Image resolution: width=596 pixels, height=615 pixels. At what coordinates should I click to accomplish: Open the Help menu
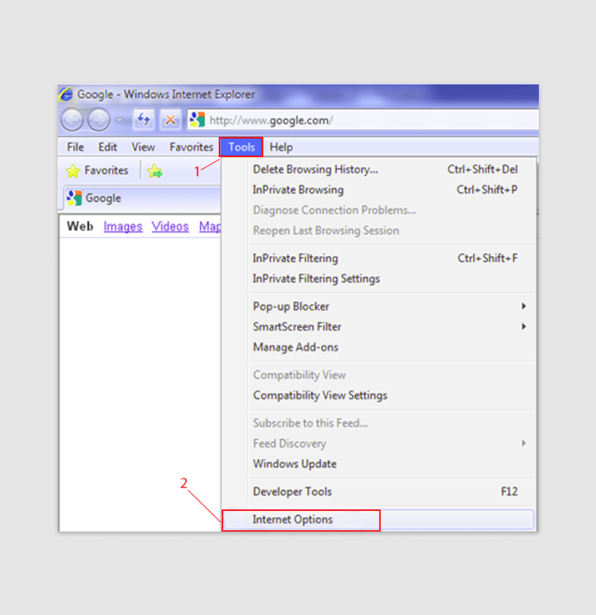pos(281,147)
